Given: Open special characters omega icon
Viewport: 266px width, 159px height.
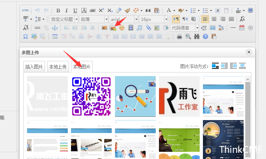Looking at the screenshot, I should click(26, 36).
